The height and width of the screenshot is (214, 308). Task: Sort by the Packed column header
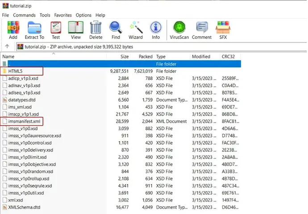[x=142, y=56]
